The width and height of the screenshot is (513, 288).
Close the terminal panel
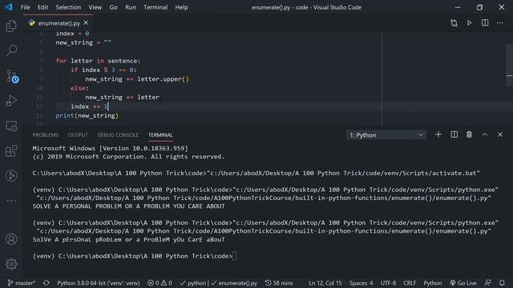coord(500,134)
